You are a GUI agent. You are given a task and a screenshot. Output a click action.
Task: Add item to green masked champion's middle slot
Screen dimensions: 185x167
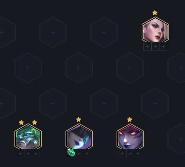28,153
